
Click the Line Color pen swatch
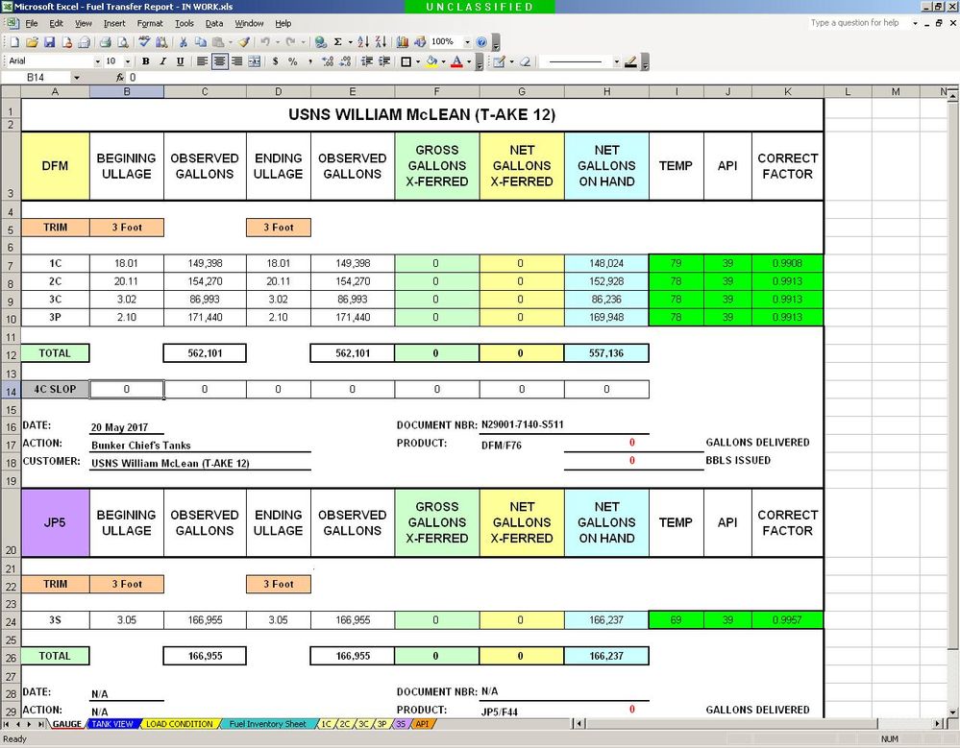(630, 61)
